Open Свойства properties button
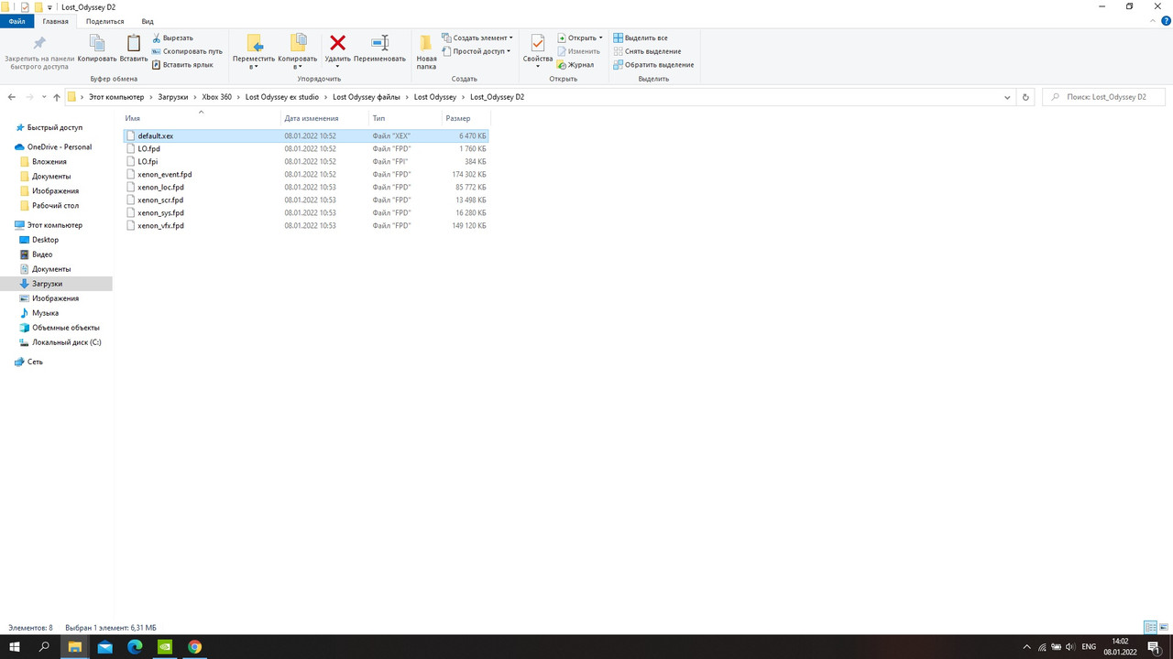 538,49
